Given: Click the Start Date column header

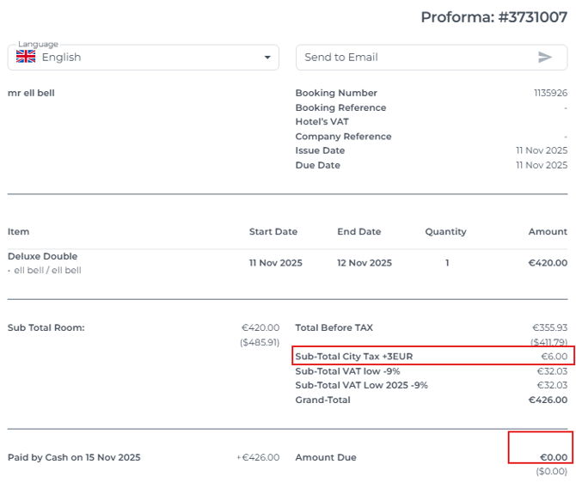Looking at the screenshot, I should (273, 232).
